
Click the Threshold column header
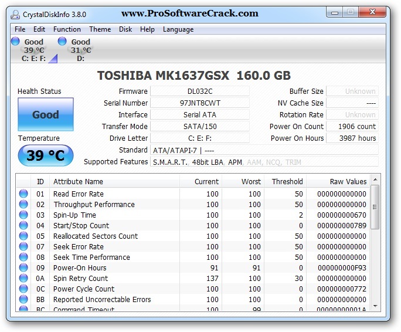pos(285,181)
